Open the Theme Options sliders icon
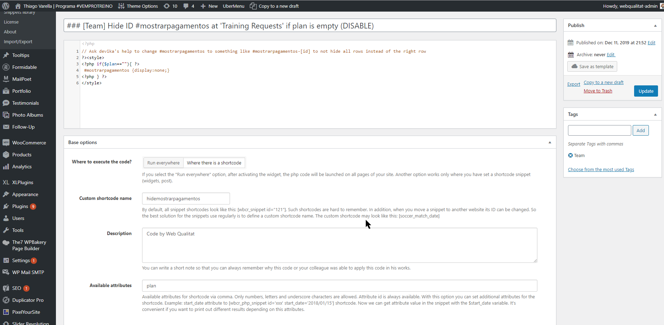 [121, 6]
